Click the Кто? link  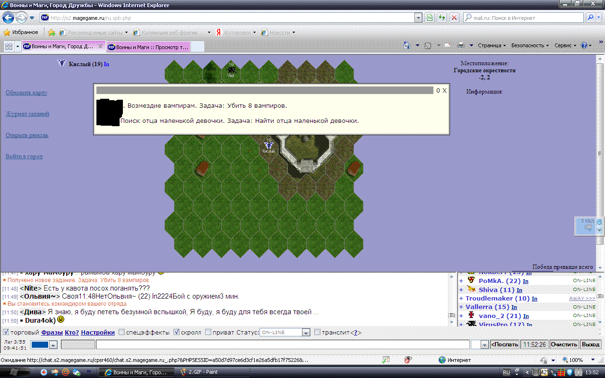pyautogui.click(x=72, y=333)
